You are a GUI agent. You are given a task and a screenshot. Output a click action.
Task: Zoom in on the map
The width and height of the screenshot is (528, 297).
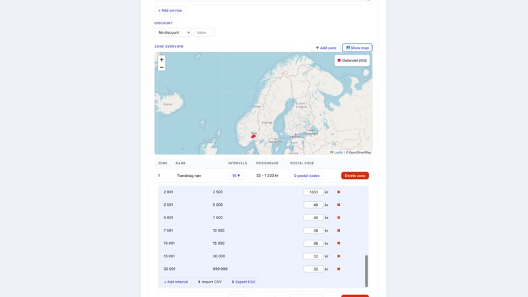tap(162, 59)
